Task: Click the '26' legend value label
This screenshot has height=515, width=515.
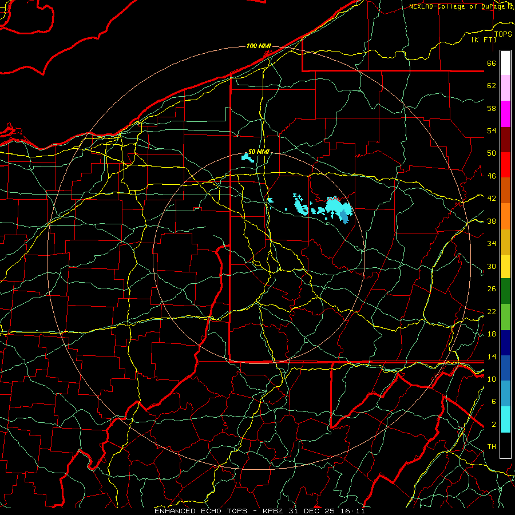Action: click(x=492, y=289)
